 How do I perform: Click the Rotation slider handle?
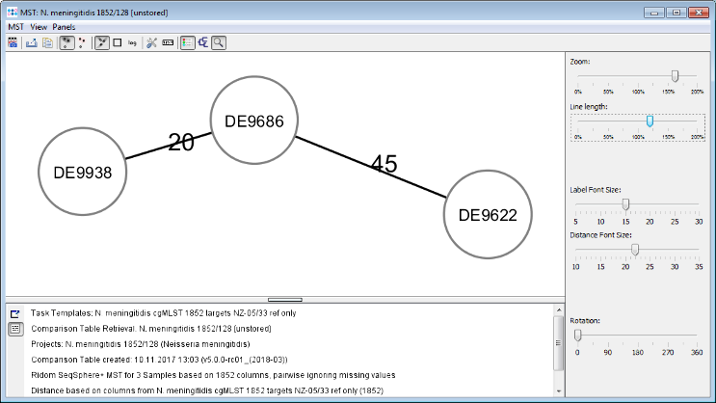(x=577, y=335)
